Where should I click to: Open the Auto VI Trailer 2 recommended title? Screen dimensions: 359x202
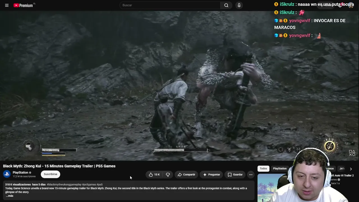pyautogui.click(x=342, y=176)
